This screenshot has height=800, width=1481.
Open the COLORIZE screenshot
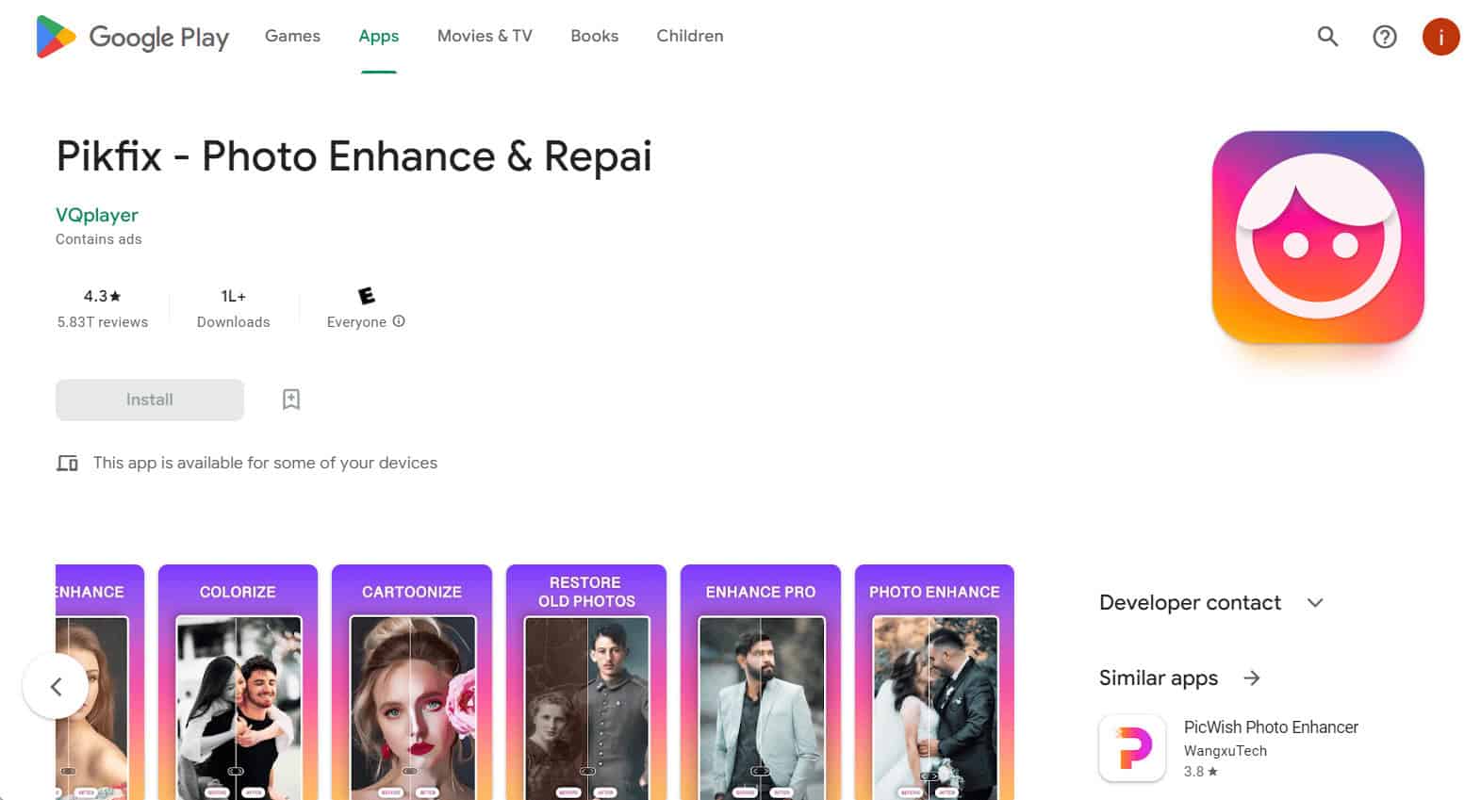(238, 682)
